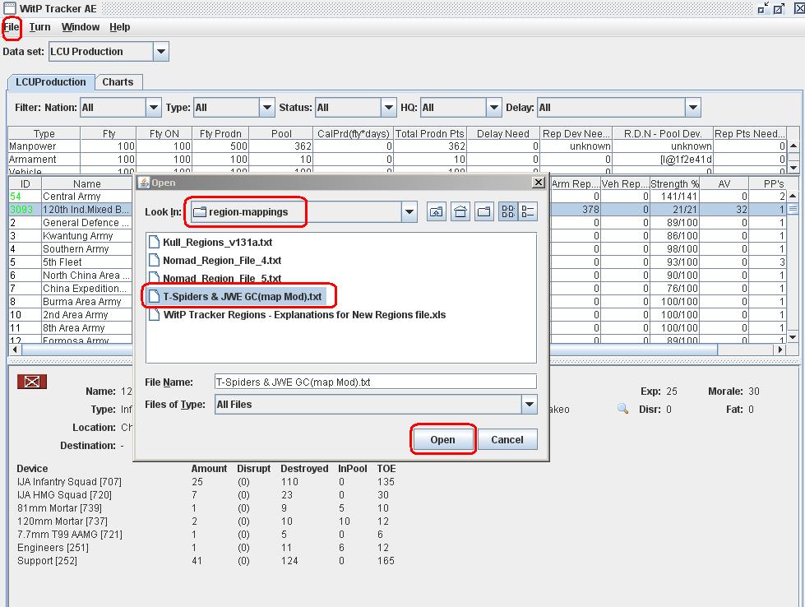The image size is (805, 607).
Task: Click unit list horizontal scrollbar thumb
Action: [370, 350]
